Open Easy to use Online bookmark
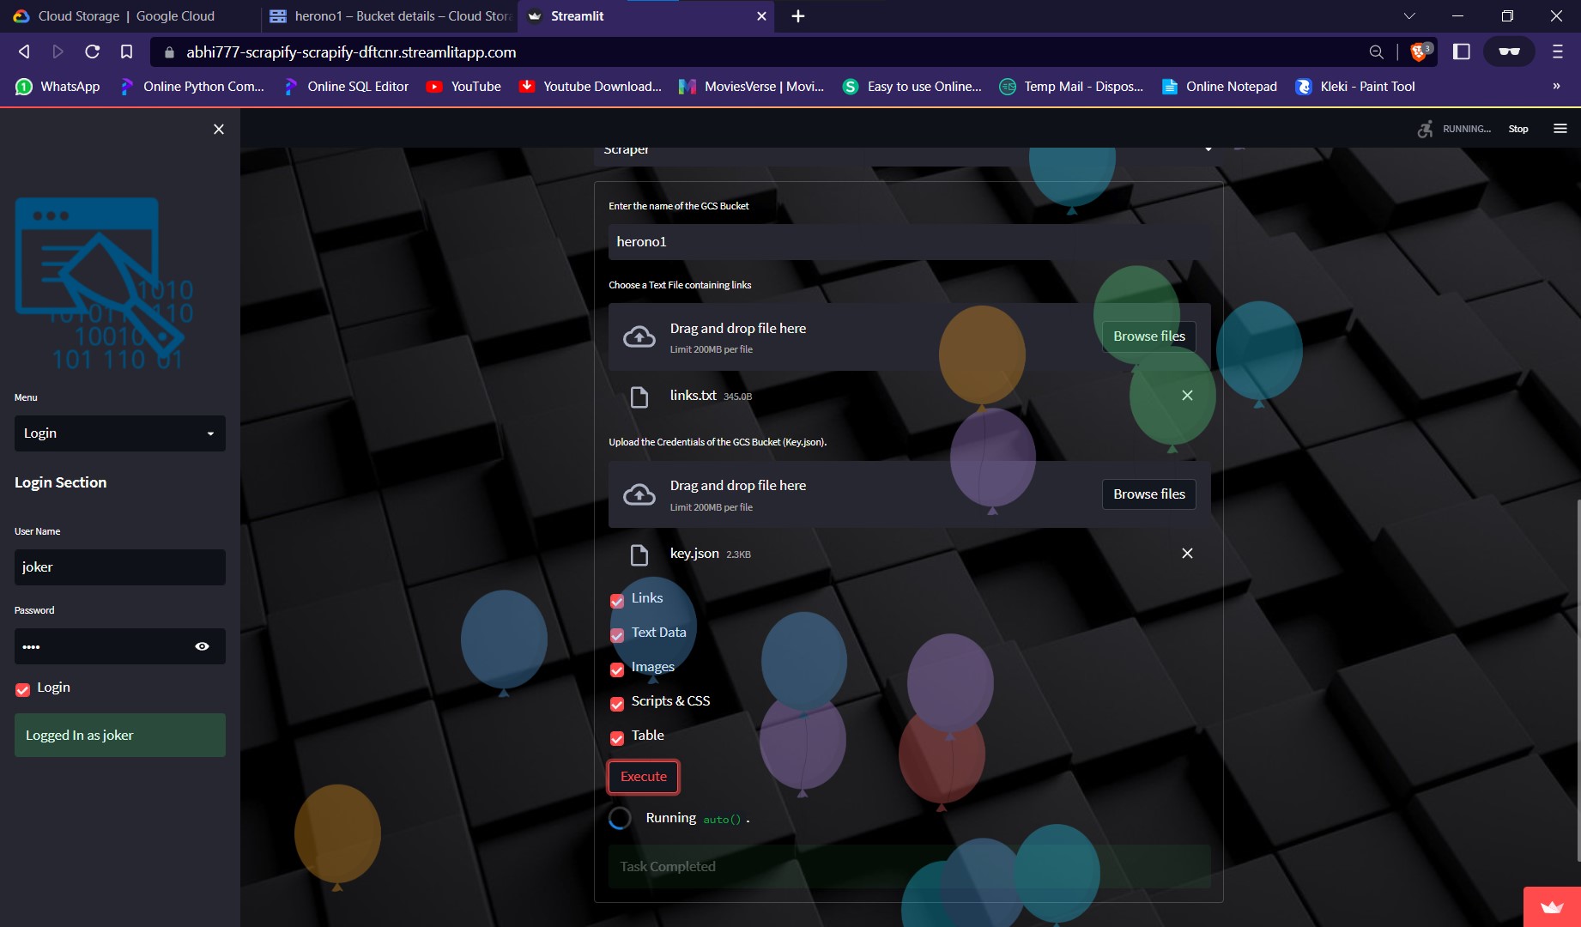Screen dimensions: 1581x927 click(912, 87)
